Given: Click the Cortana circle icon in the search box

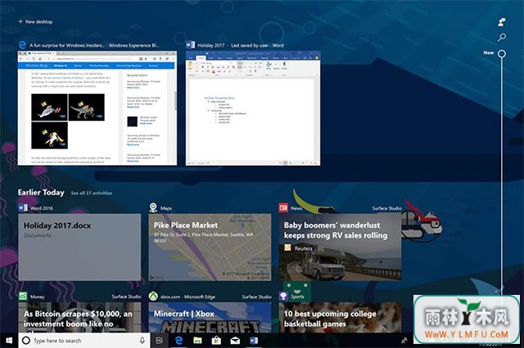Looking at the screenshot, I should (x=25, y=341).
